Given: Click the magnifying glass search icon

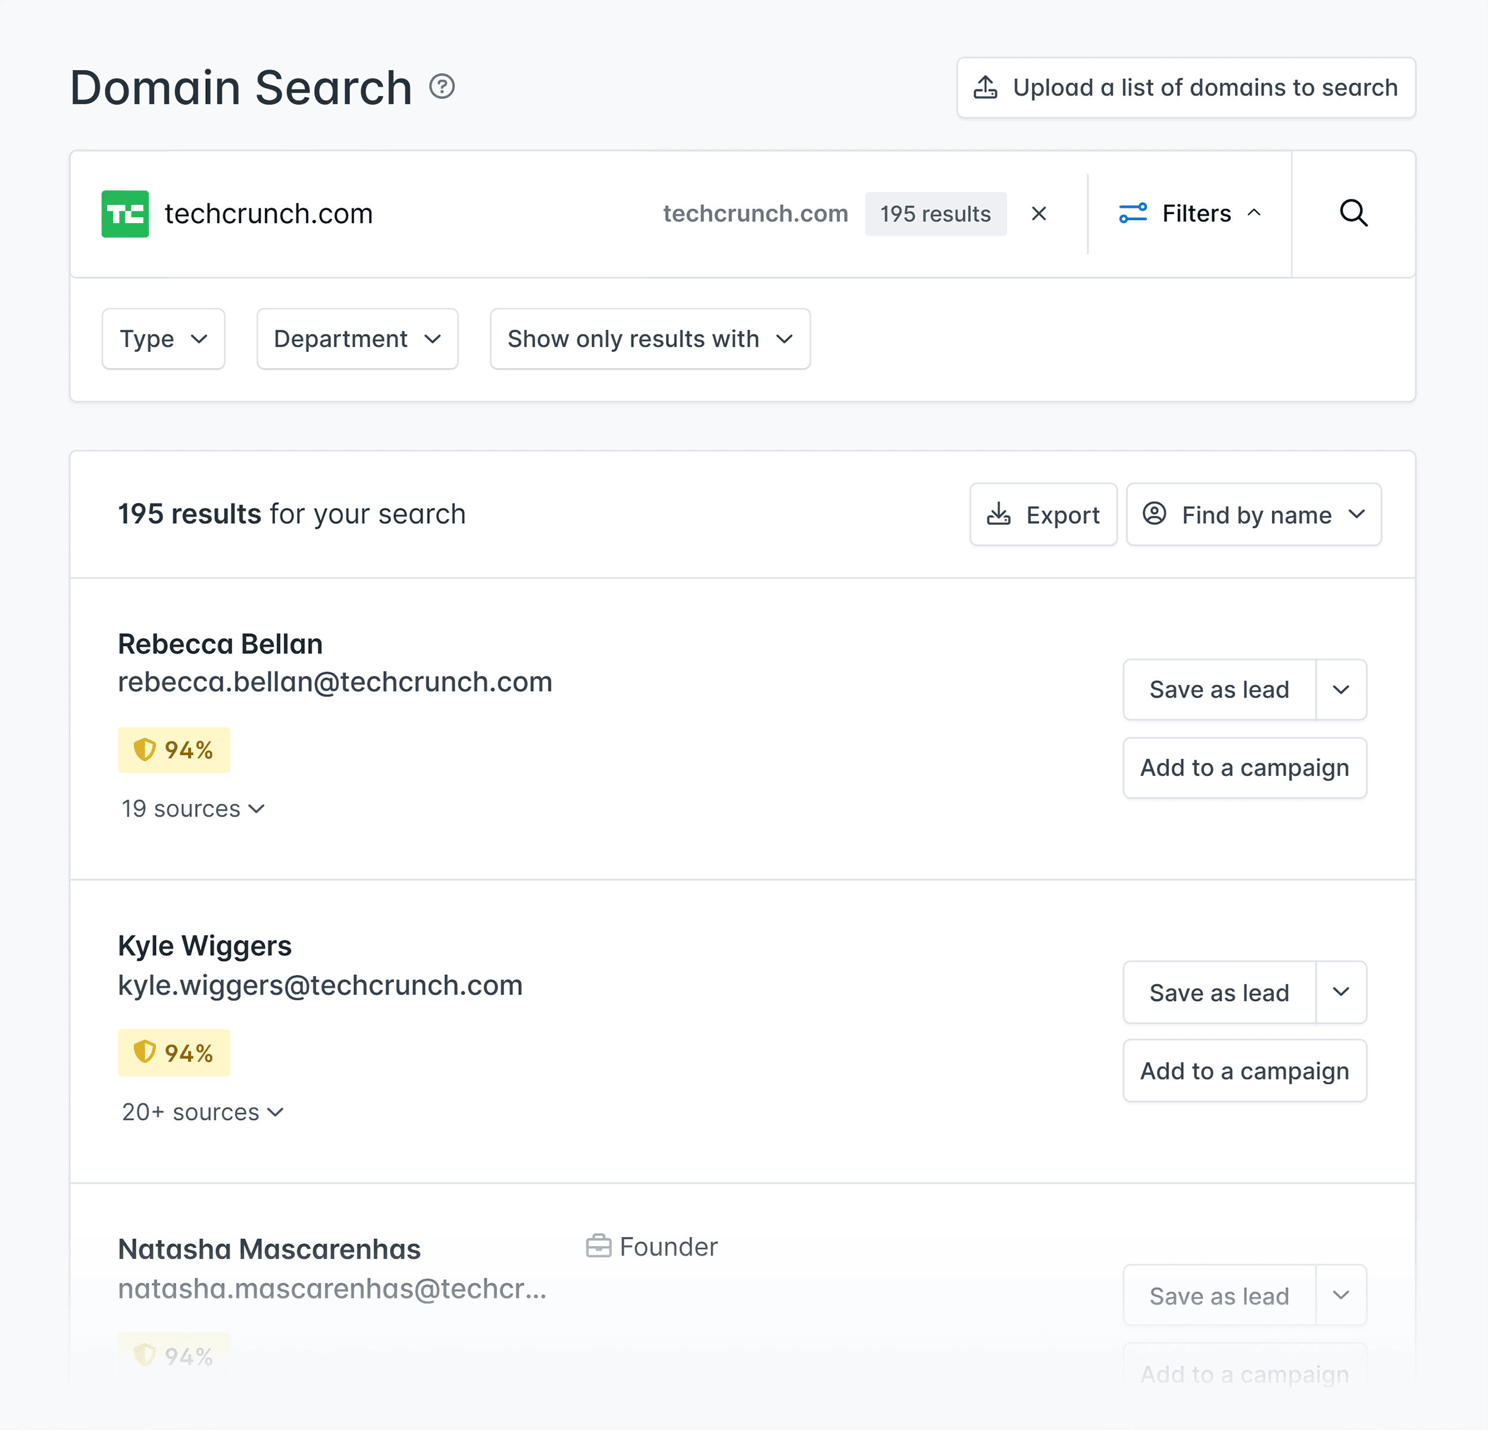Looking at the screenshot, I should click(x=1353, y=213).
